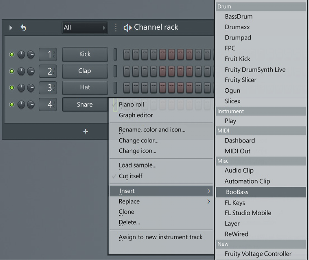Mute the Hat channel green LED
The width and height of the screenshot is (309, 260).
pos(12,87)
